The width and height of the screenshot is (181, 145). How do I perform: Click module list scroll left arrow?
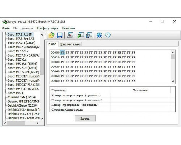5,123
